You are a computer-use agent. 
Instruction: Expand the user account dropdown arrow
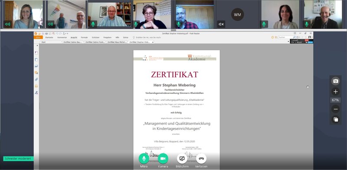tap(312, 37)
